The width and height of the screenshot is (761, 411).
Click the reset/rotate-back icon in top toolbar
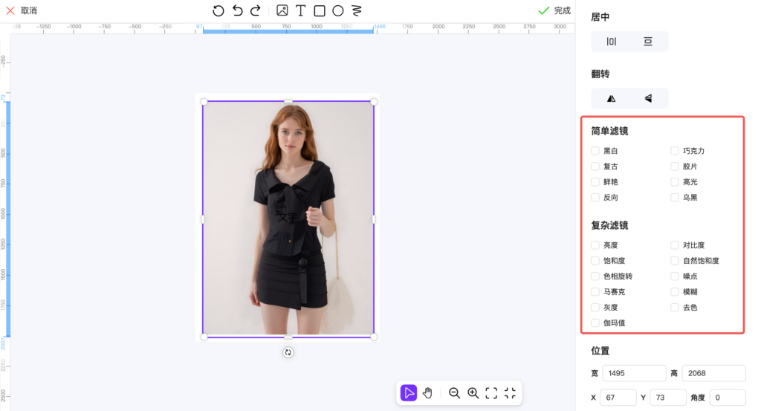pyautogui.click(x=218, y=10)
